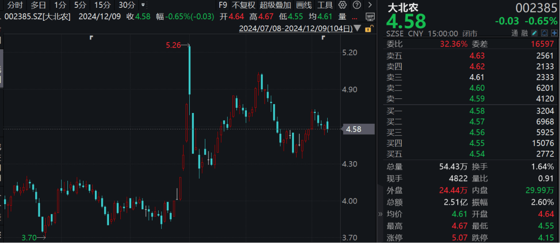560x243 pixels.
Task: Open the 画线 drawing tools
Action: click(304, 5)
